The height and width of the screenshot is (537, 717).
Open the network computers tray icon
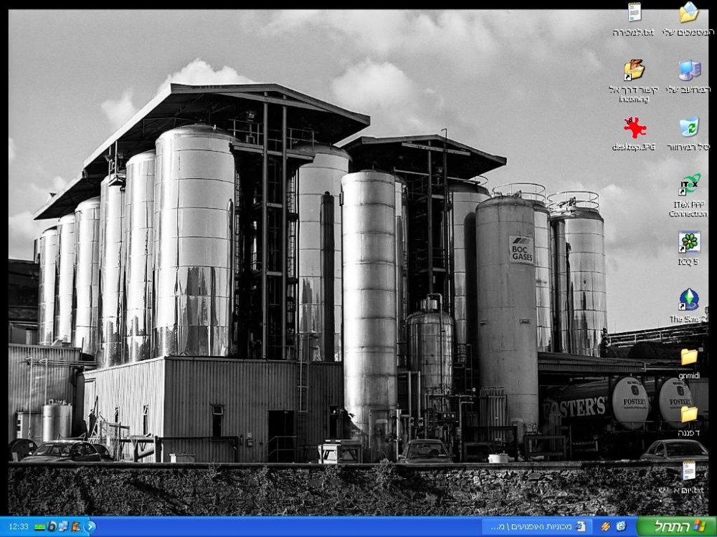pos(63,526)
